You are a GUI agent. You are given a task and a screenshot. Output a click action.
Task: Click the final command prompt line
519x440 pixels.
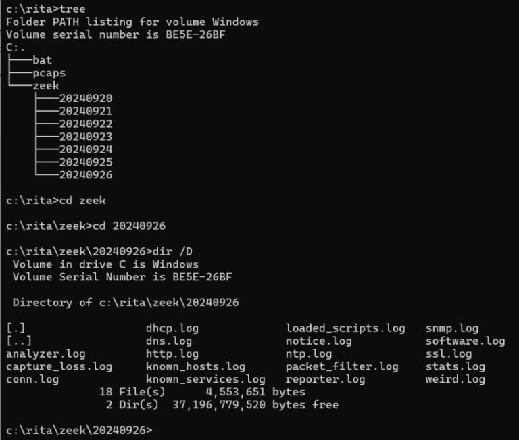(x=79, y=430)
